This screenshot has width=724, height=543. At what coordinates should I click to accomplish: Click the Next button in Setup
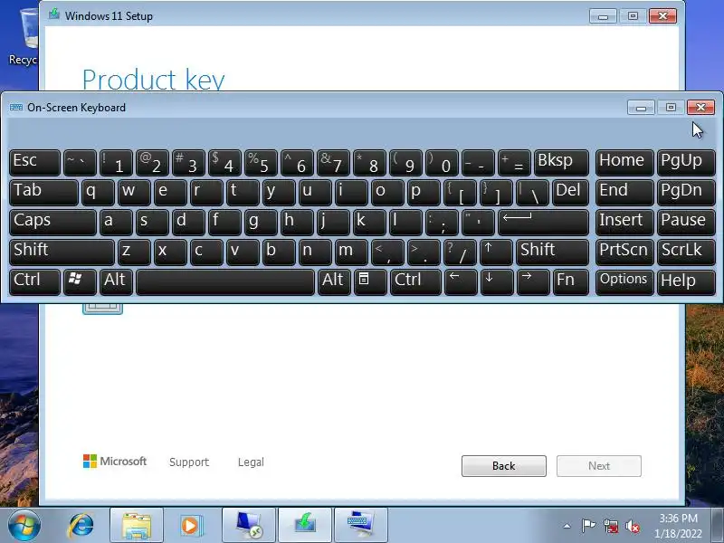[x=599, y=466]
